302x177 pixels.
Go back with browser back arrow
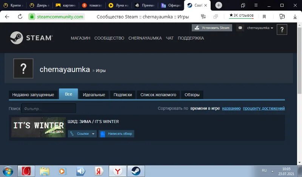(x=7, y=17)
